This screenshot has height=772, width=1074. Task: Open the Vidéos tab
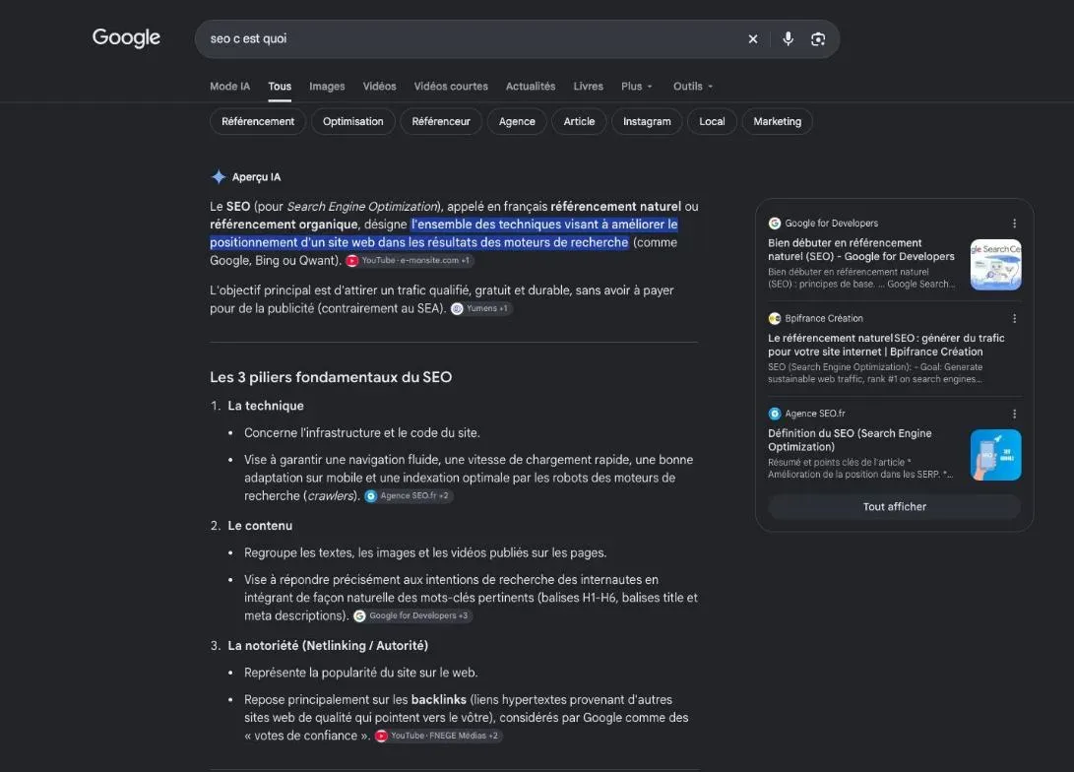(x=379, y=87)
